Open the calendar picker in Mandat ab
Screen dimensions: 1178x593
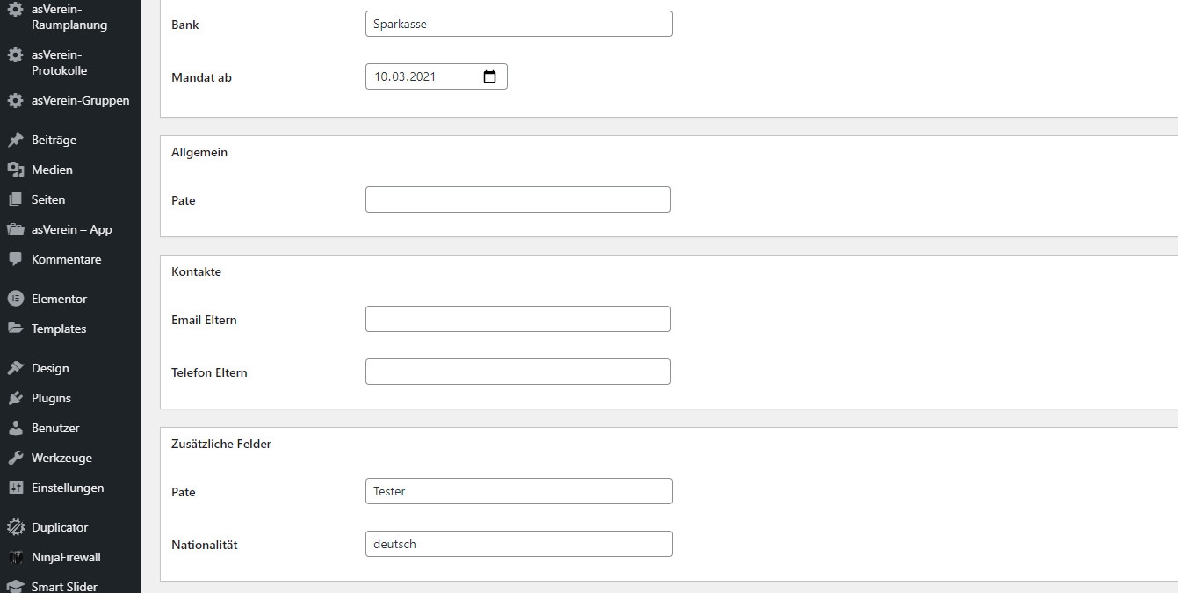point(489,76)
